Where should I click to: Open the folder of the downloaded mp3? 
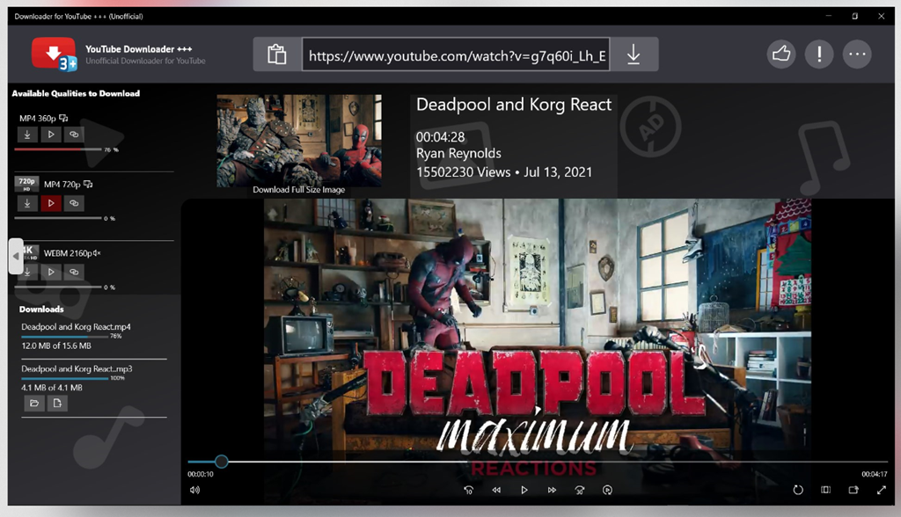(34, 404)
